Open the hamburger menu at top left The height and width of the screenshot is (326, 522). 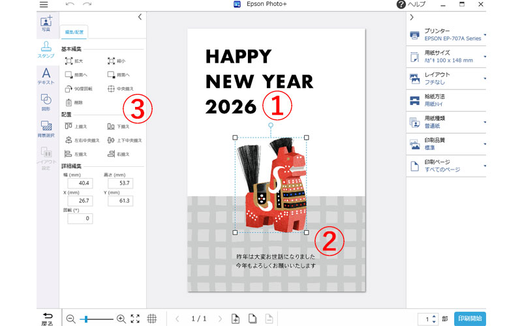point(44,5)
